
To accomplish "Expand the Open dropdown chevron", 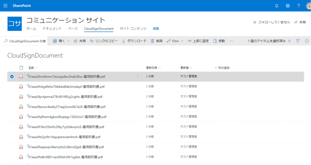I will (68, 41).
